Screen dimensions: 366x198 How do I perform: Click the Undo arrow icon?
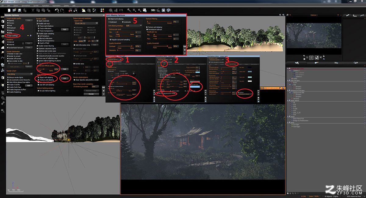(57, 10)
